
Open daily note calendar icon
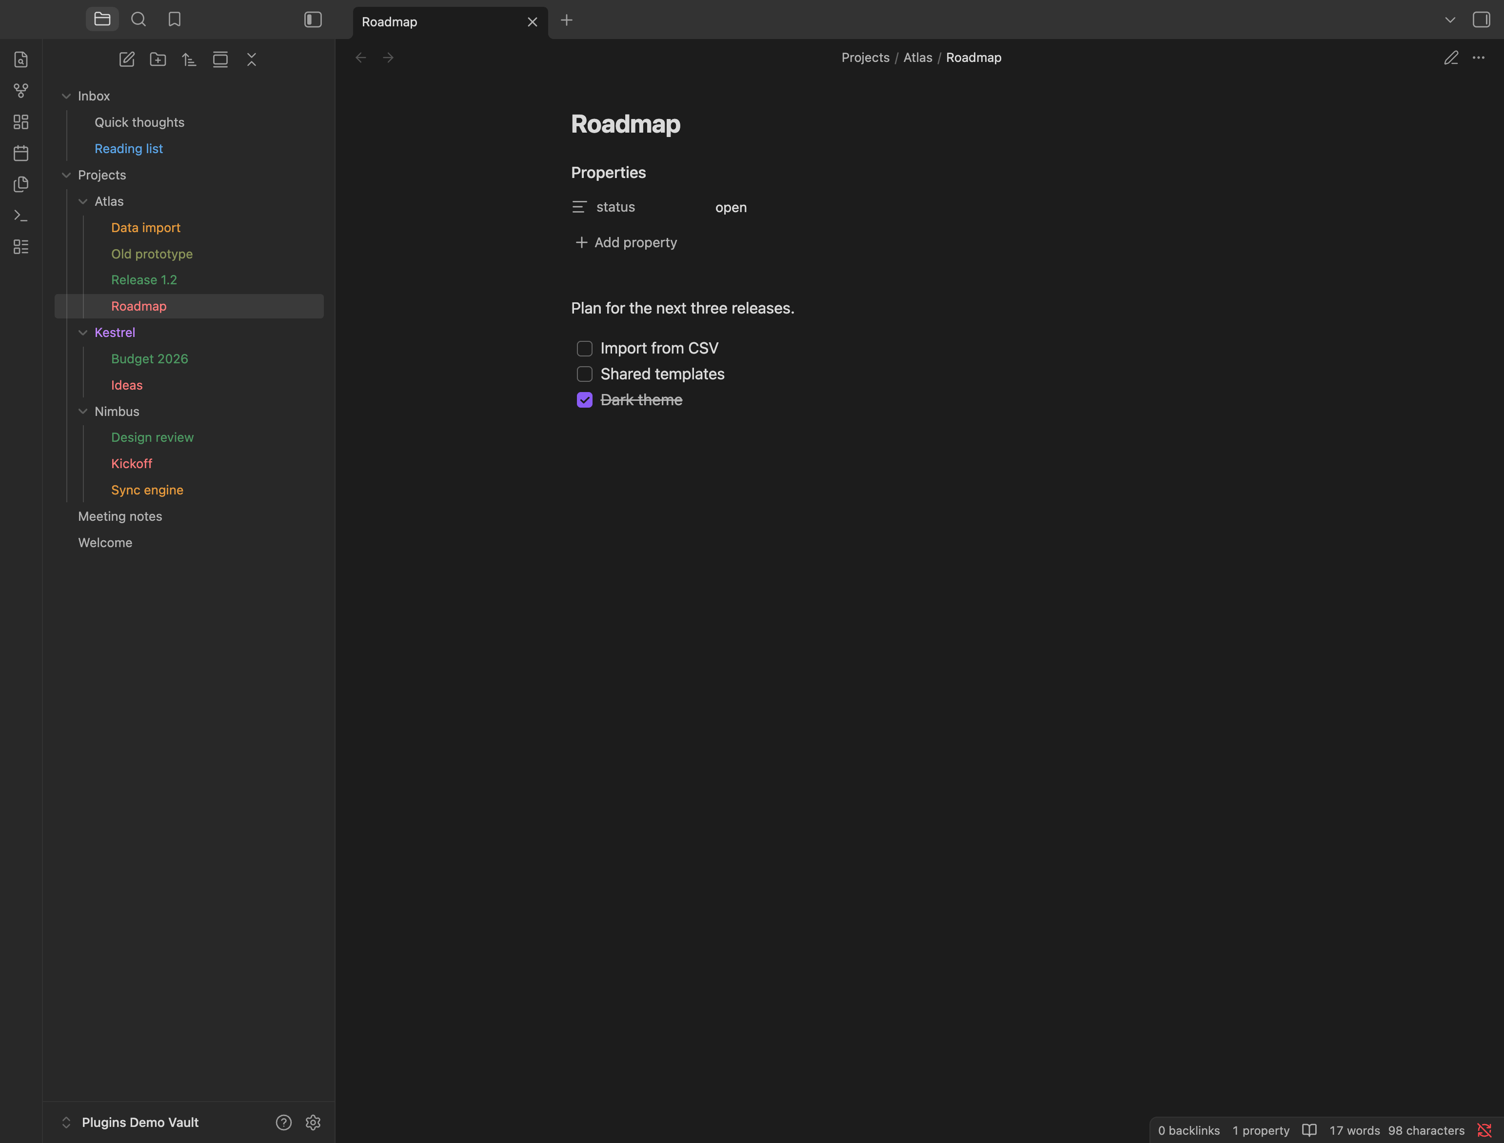tap(21, 153)
